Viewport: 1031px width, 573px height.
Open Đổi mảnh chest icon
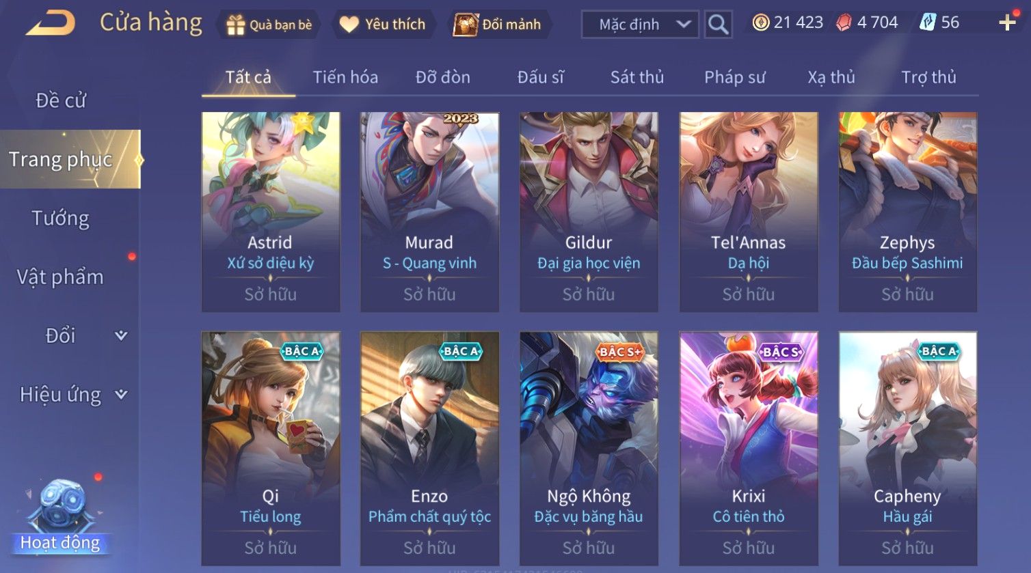coord(466,25)
